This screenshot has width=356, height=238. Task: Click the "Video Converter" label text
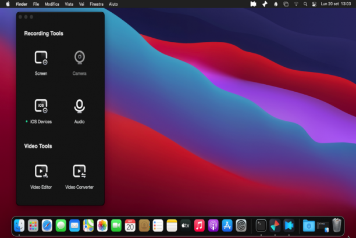pos(80,187)
